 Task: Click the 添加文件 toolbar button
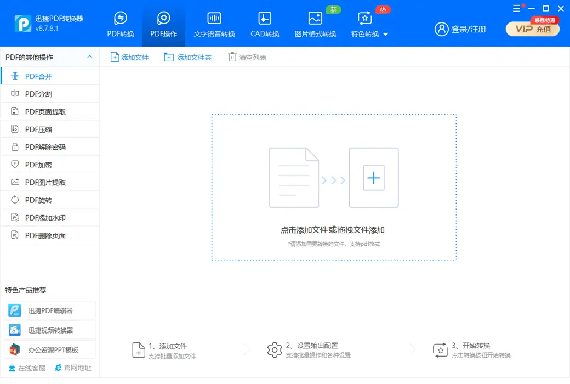click(130, 57)
